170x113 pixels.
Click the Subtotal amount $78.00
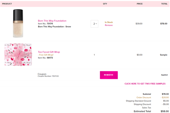165,94
